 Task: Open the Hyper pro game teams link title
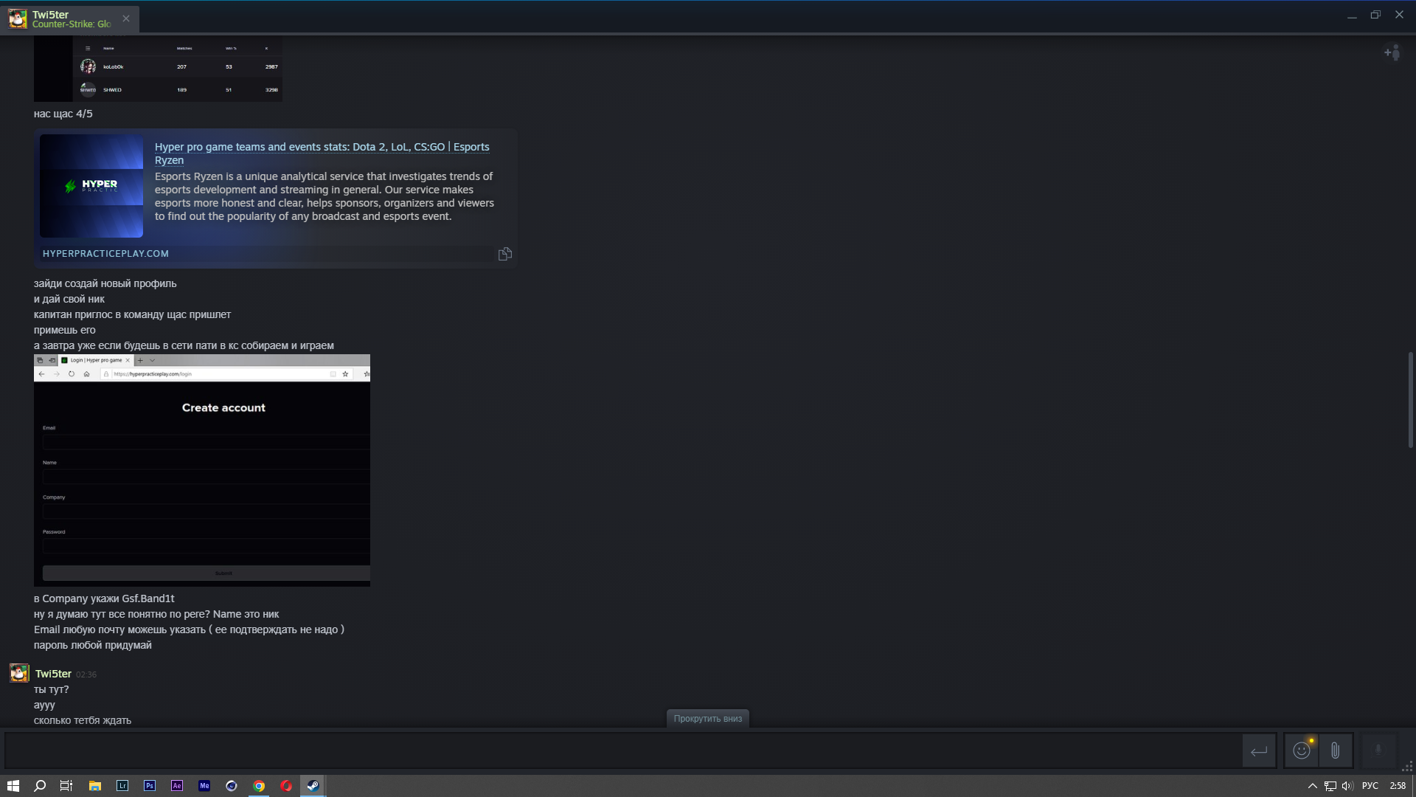pyautogui.click(x=322, y=153)
